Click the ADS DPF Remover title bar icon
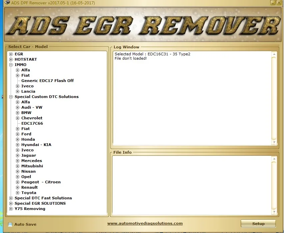This screenshot has height=233, width=284. coord(6,3)
